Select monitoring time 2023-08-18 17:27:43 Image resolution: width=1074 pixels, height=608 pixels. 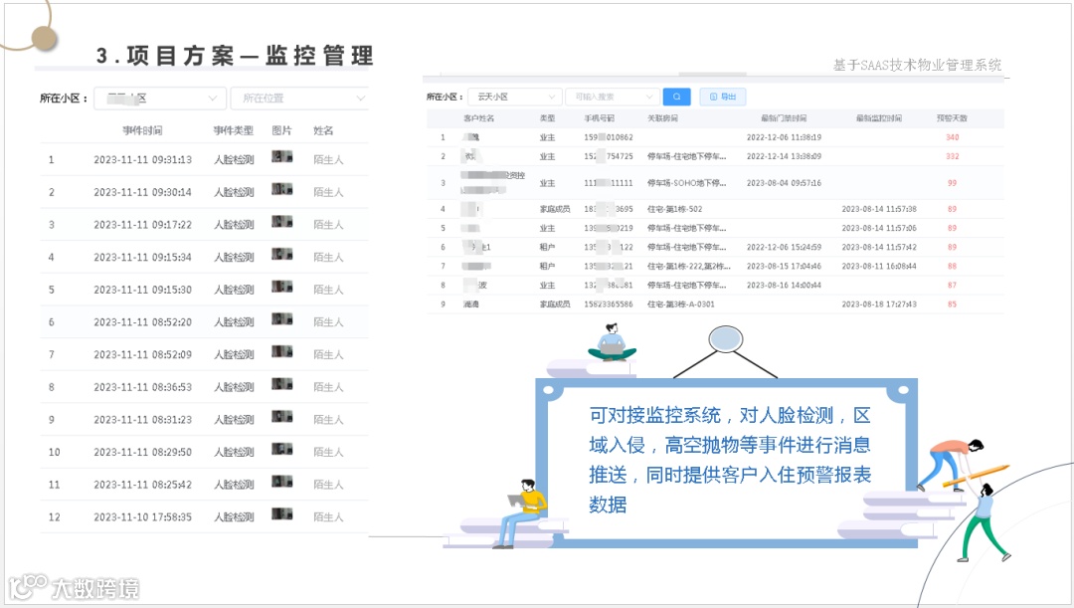(x=879, y=304)
